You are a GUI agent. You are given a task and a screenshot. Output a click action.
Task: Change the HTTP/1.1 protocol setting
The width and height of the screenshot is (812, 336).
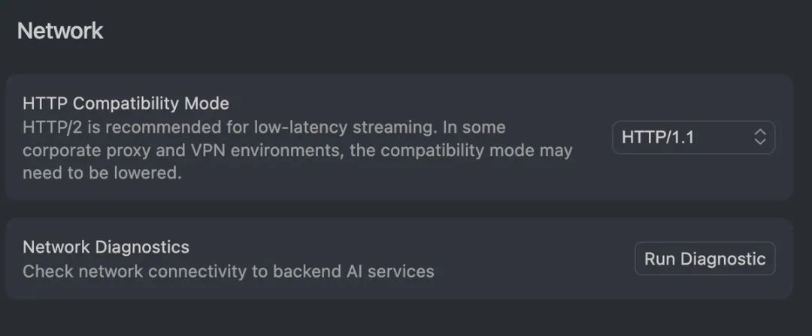tap(693, 137)
